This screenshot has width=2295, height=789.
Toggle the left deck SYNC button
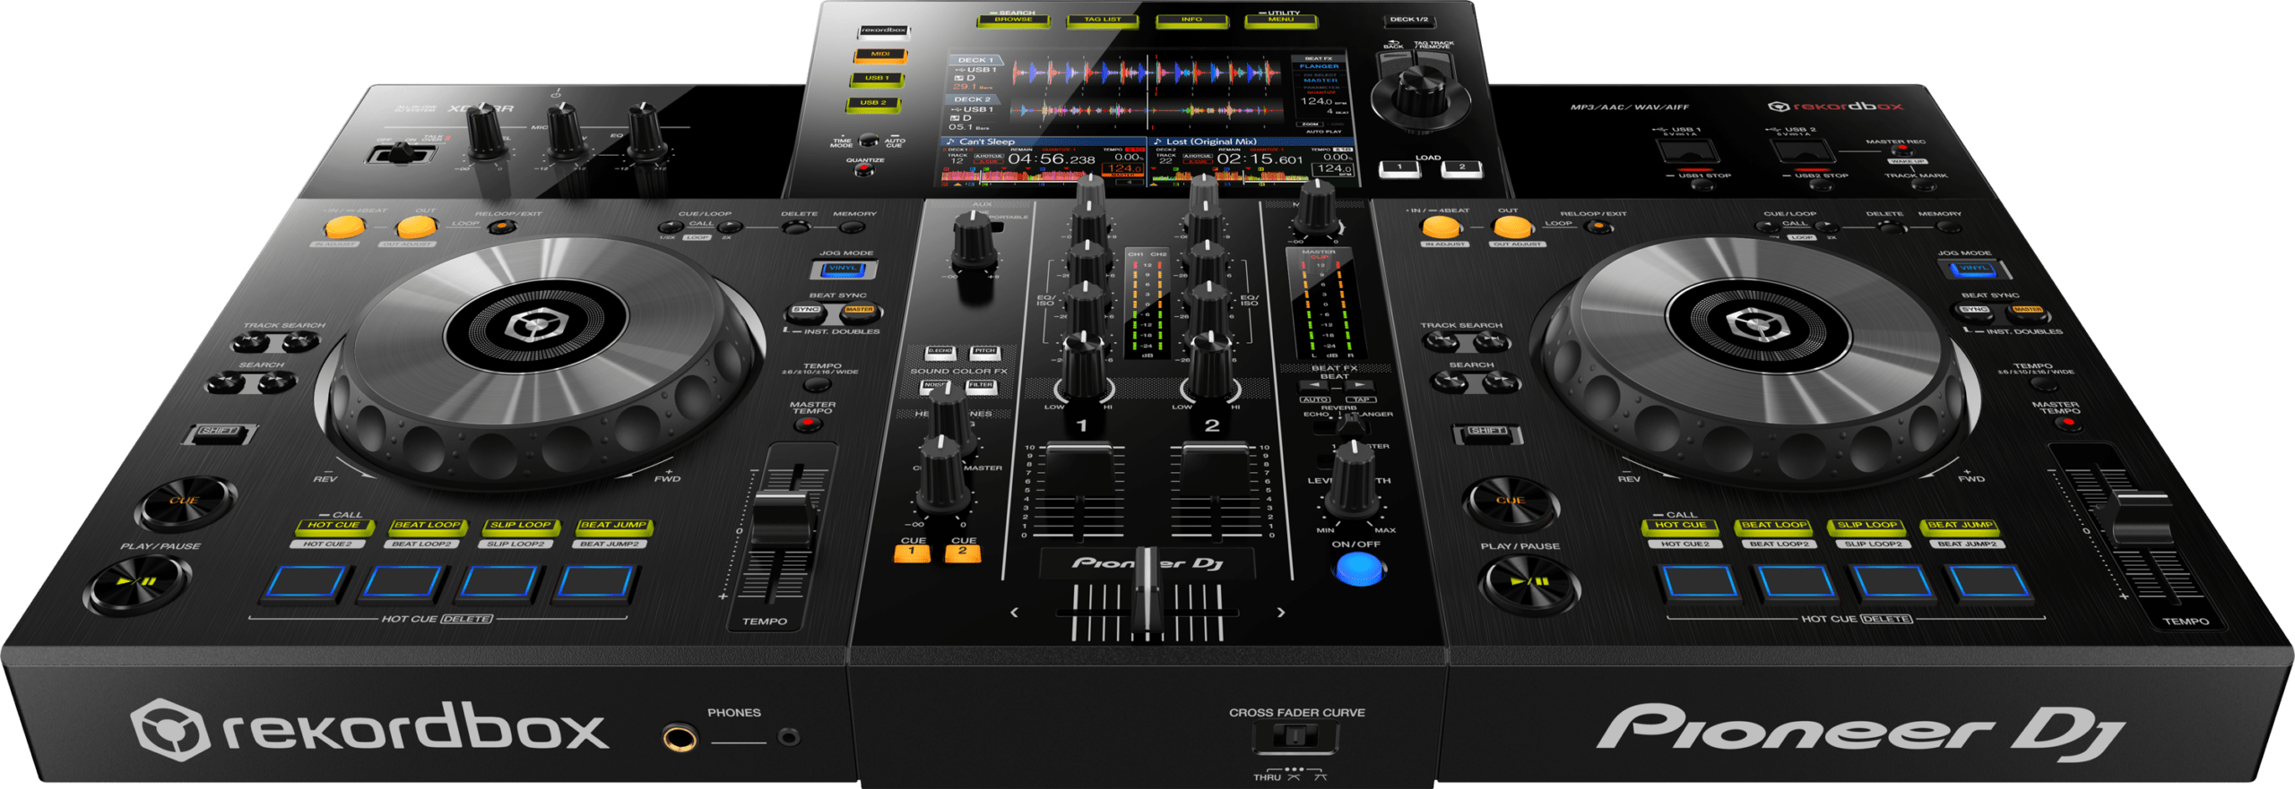coord(806,312)
